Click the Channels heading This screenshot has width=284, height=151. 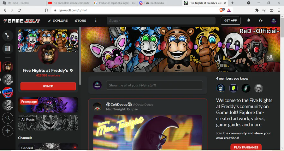click(25, 138)
